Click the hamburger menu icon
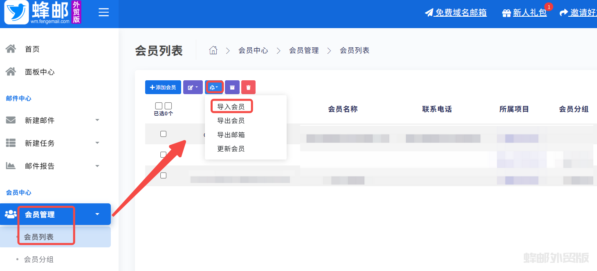597x271 pixels. (104, 13)
